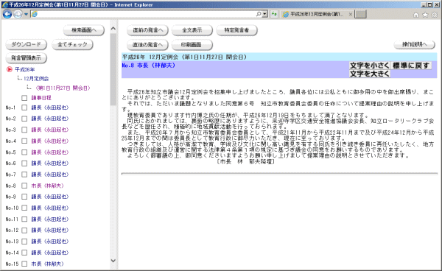Click the 発言冒頭表示 button
This screenshot has height=271, width=442.
click(x=26, y=58)
